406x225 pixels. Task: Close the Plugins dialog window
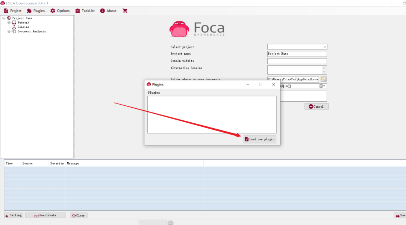point(274,84)
